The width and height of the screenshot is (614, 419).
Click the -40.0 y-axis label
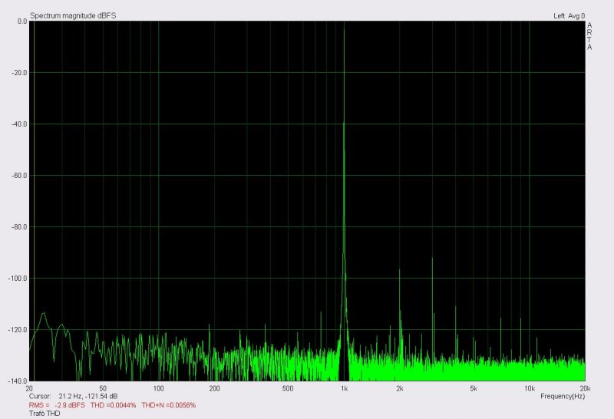(19, 124)
